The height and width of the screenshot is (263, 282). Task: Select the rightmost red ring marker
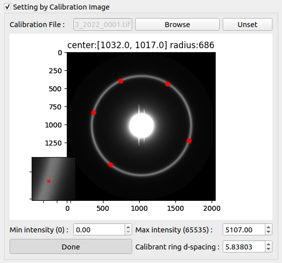coord(189,141)
